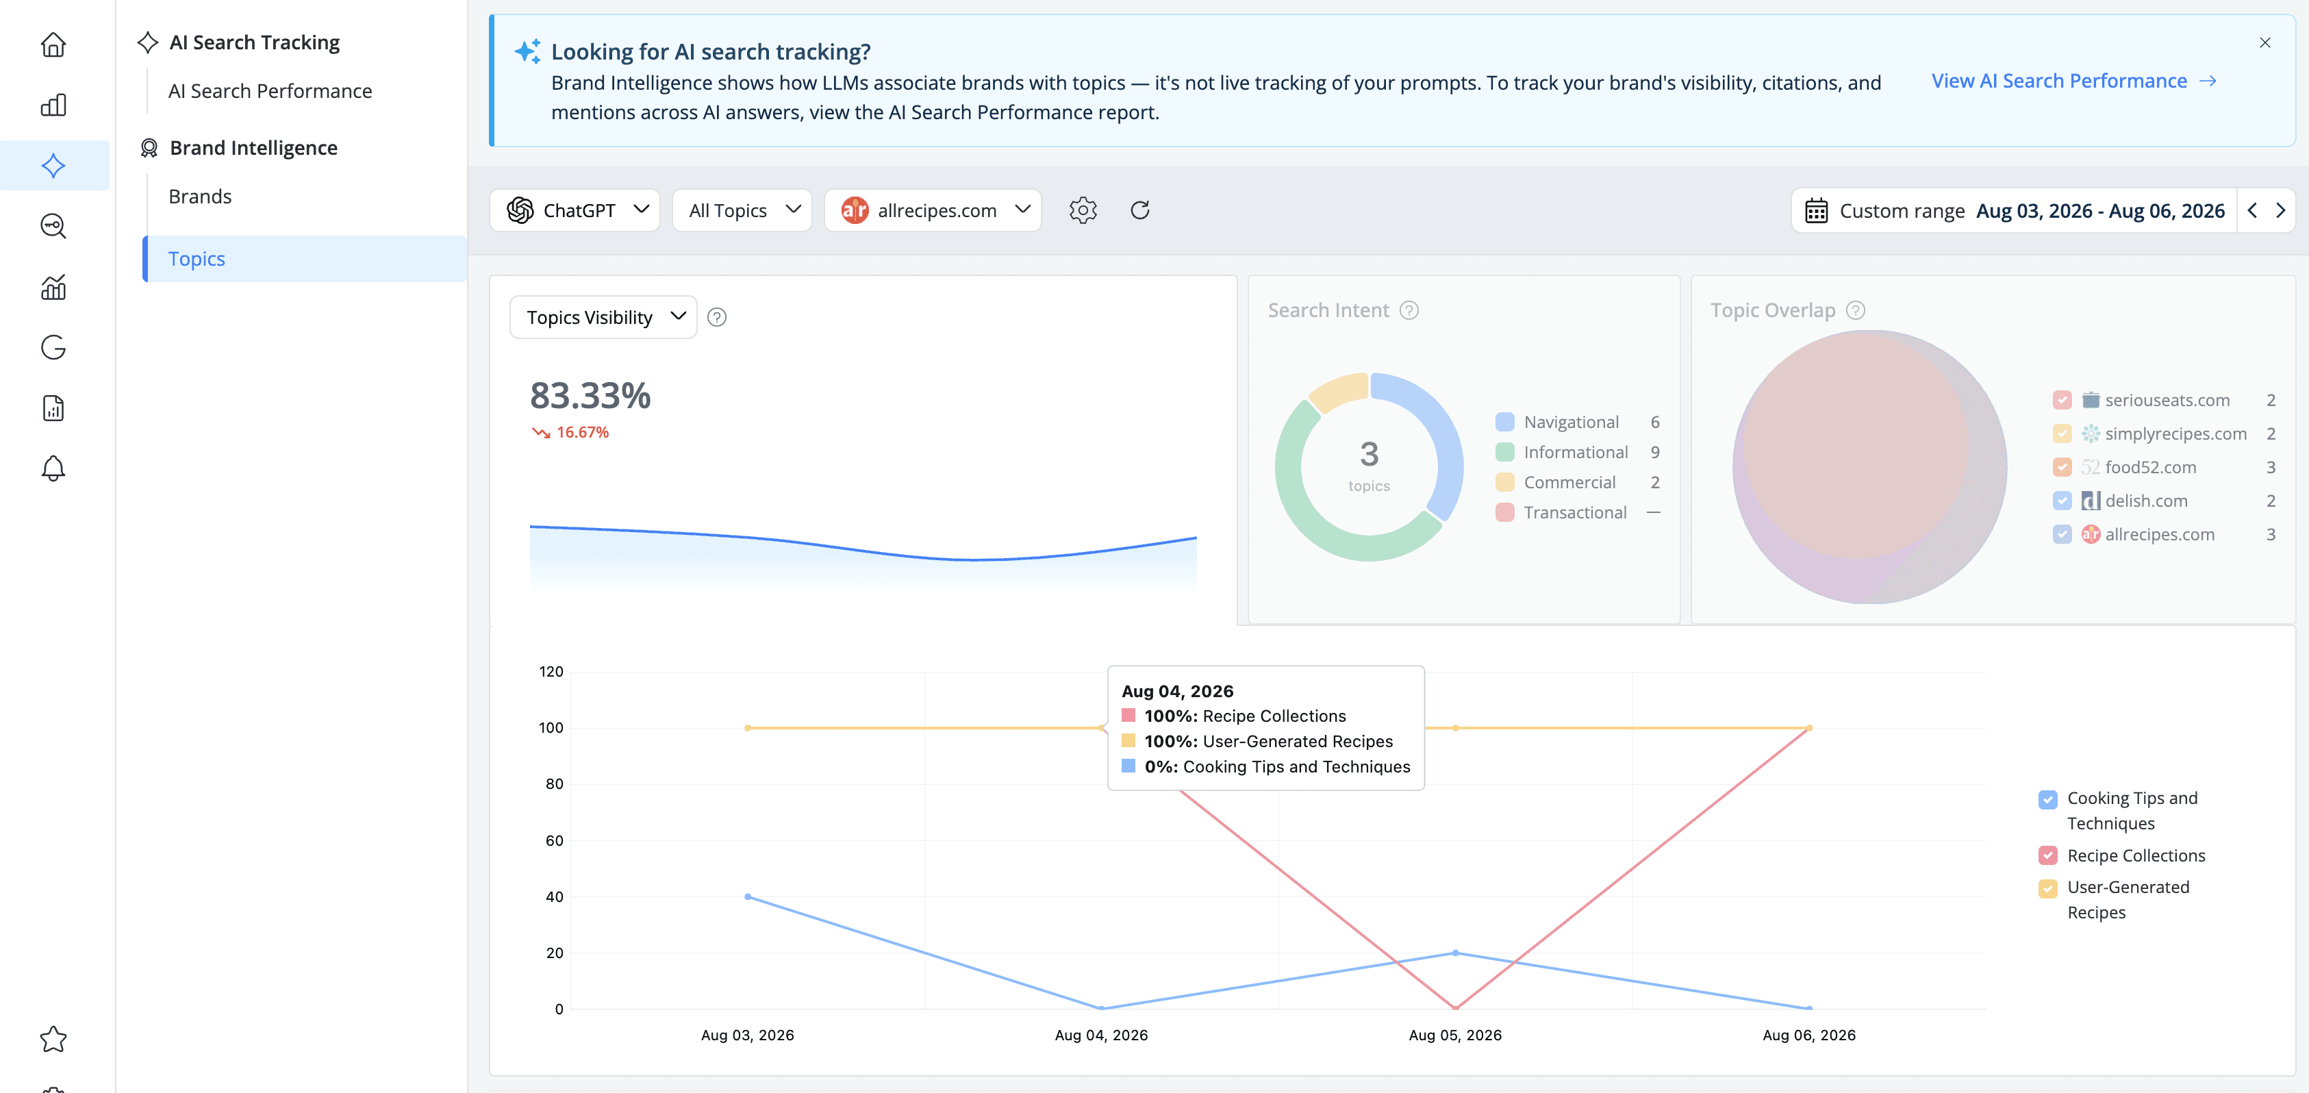This screenshot has width=2309, height=1093.
Task: Open the Topics Visibility metric dropdown
Action: tap(603, 317)
